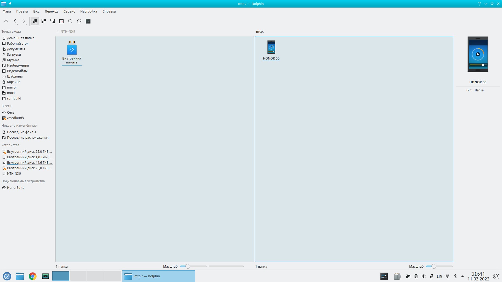Expand breadcrumb arrow before NTH-NX9

pyautogui.click(x=57, y=31)
